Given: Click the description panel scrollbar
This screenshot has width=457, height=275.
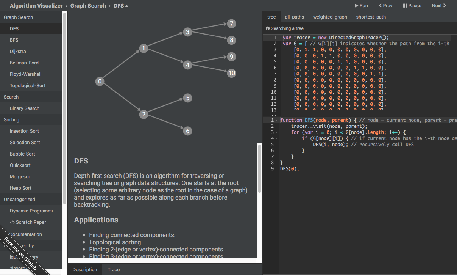Looking at the screenshot, I should [259, 169].
